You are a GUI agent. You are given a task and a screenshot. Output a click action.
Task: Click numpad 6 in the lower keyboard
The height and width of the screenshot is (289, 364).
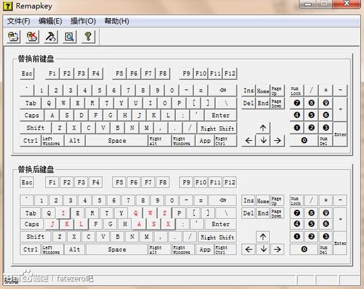[326, 224]
